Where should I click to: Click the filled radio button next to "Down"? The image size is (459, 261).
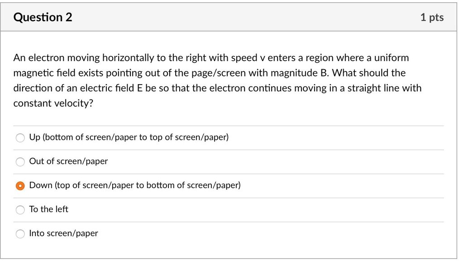pyautogui.click(x=20, y=185)
